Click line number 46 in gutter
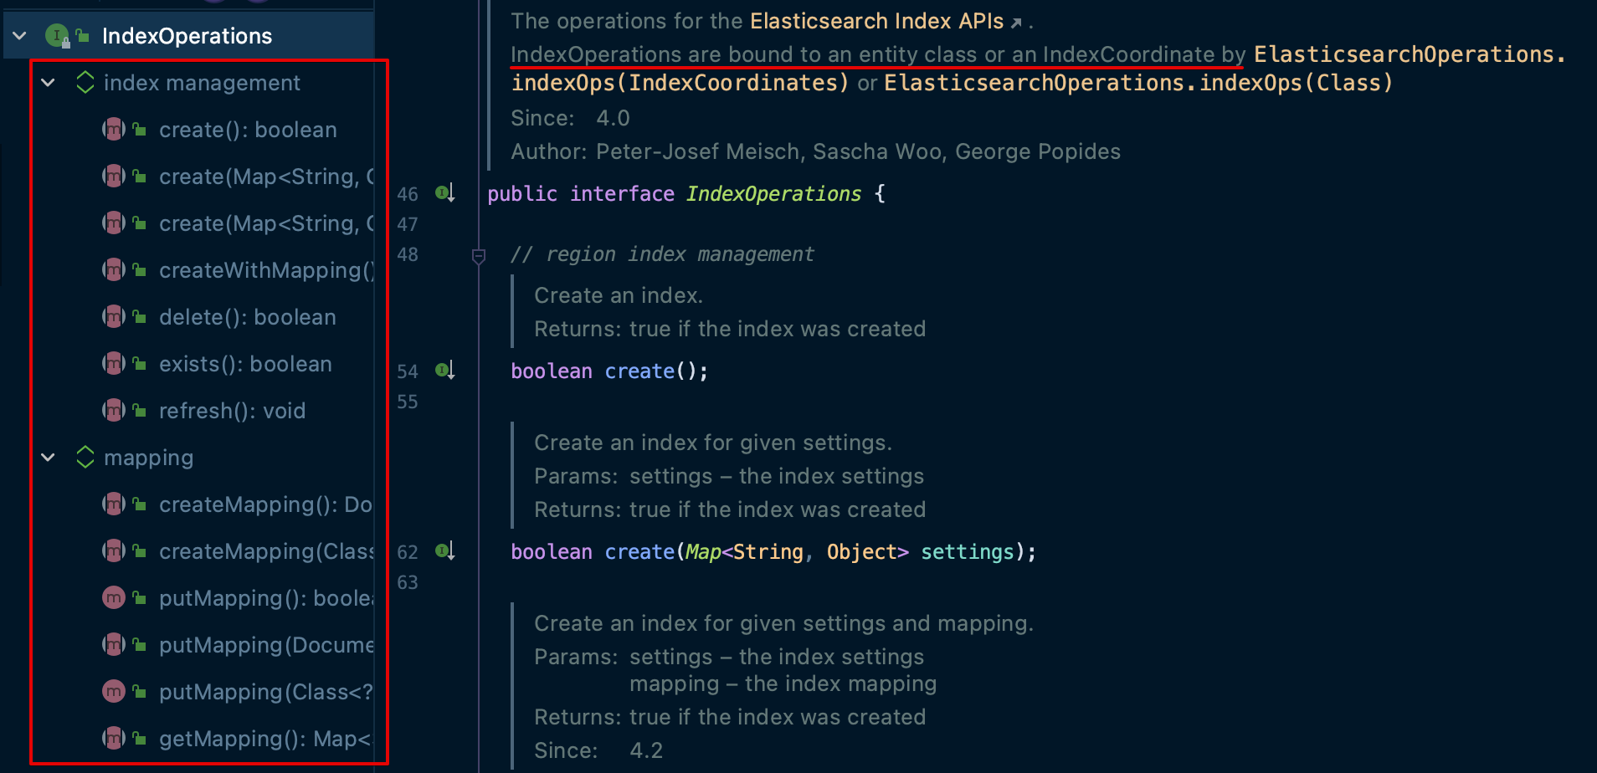 pyautogui.click(x=408, y=194)
